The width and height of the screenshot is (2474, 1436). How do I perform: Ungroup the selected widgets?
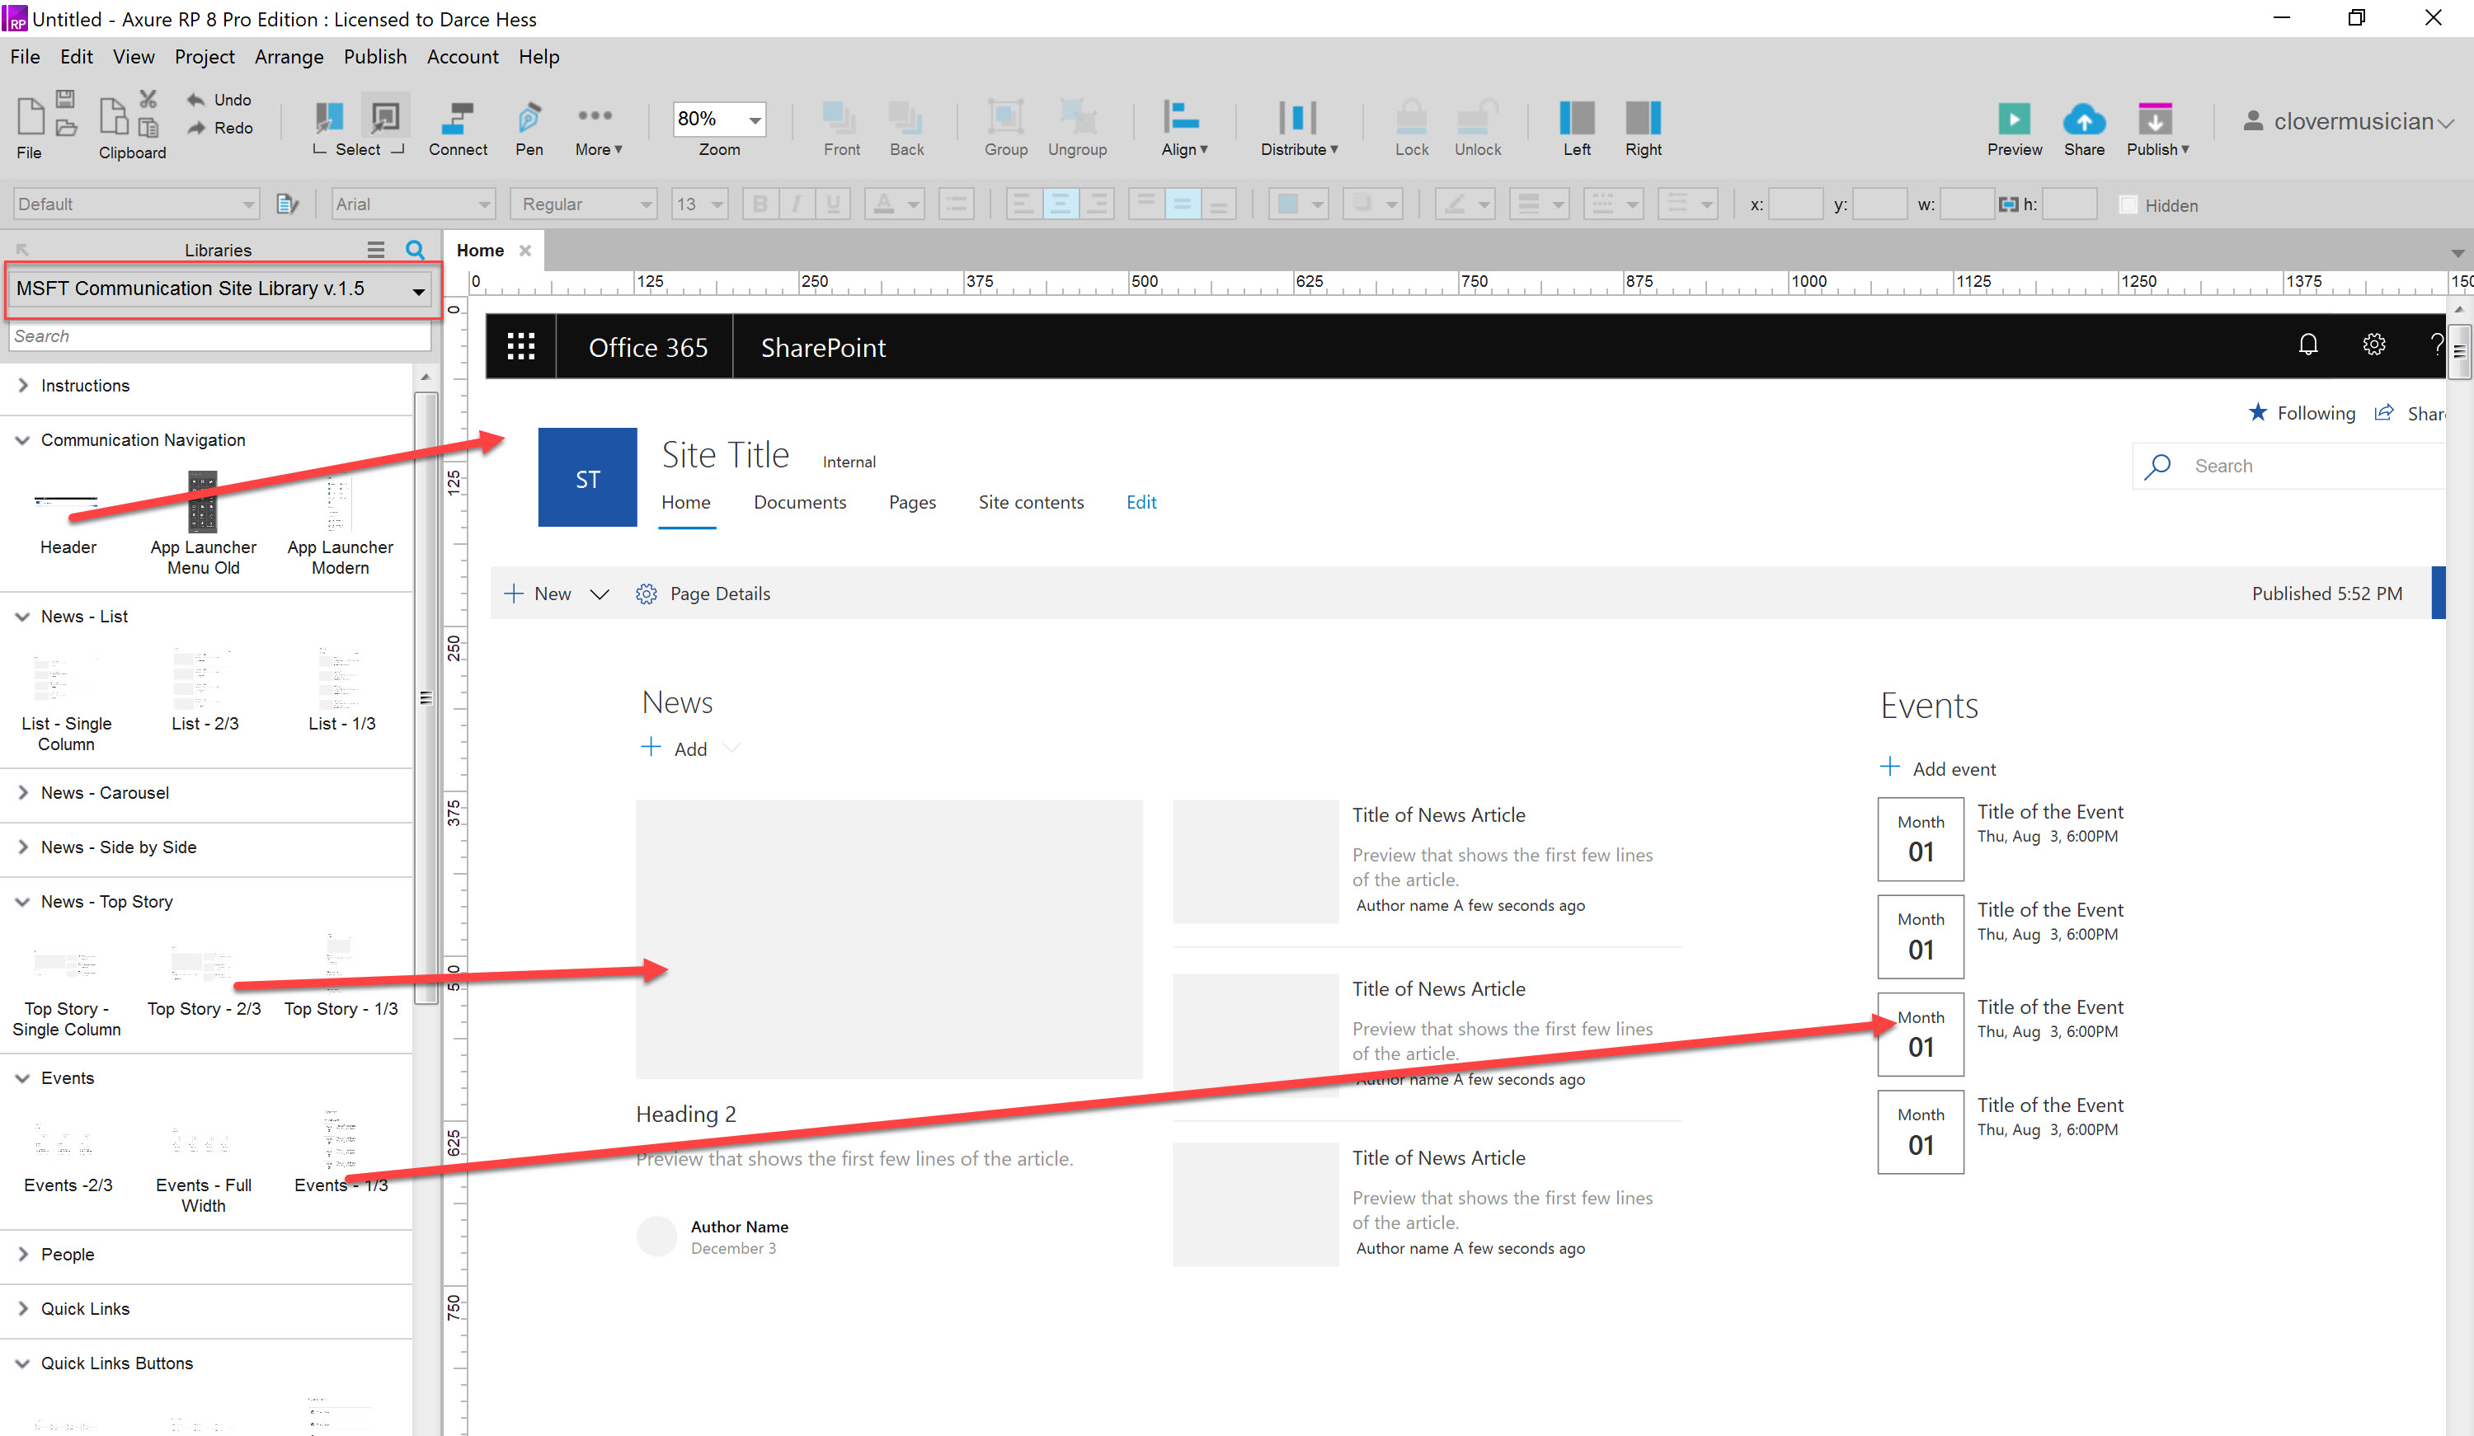[1077, 125]
